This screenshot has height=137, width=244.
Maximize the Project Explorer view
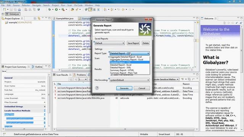[x=49, y=18]
